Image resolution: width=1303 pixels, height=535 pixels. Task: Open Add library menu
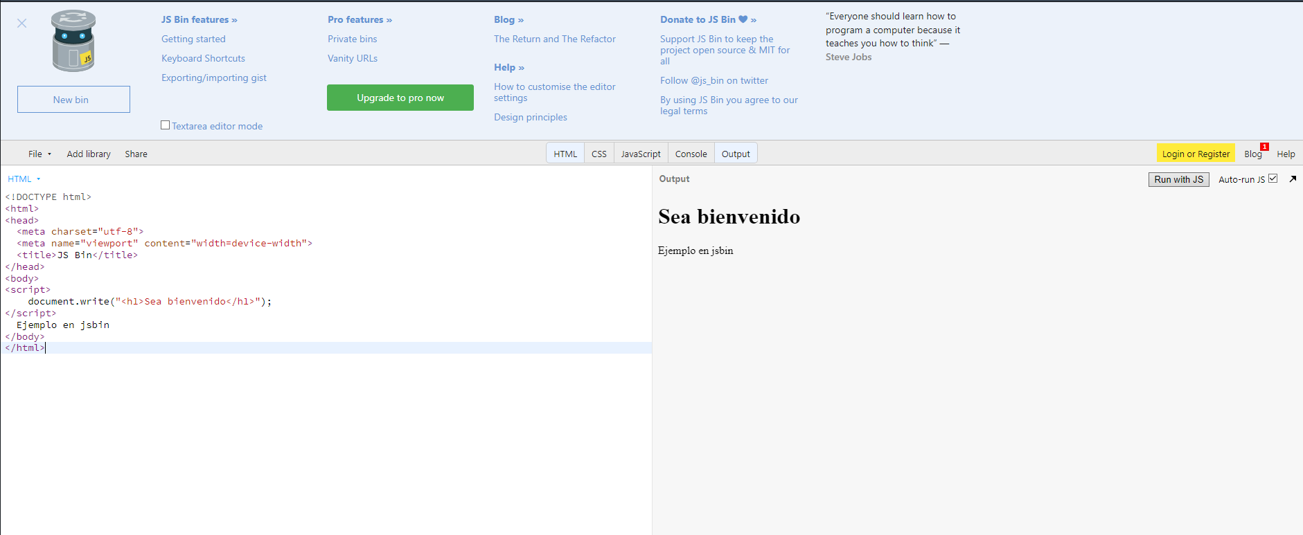89,154
